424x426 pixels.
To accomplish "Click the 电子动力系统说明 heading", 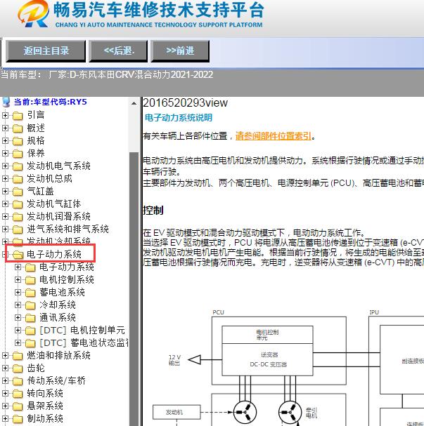I will coord(179,118).
